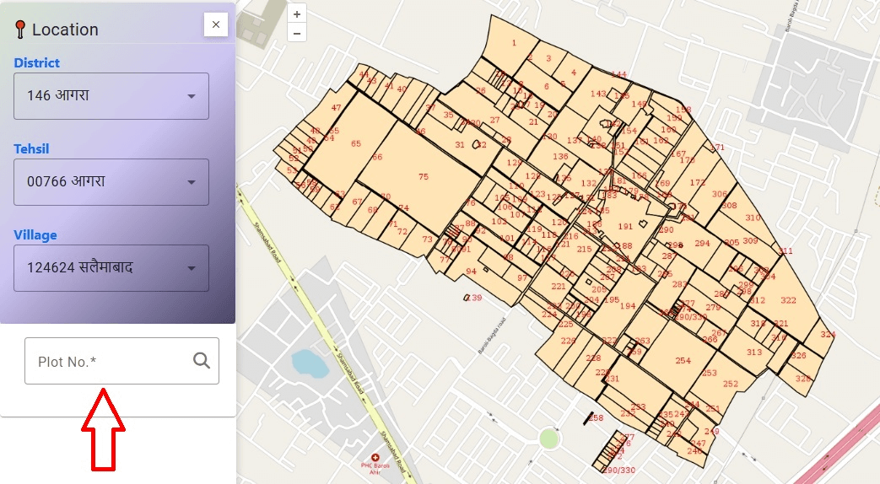The width and height of the screenshot is (880, 484).
Task: Expand the Tehsil dropdown list
Action: pyautogui.click(x=111, y=181)
